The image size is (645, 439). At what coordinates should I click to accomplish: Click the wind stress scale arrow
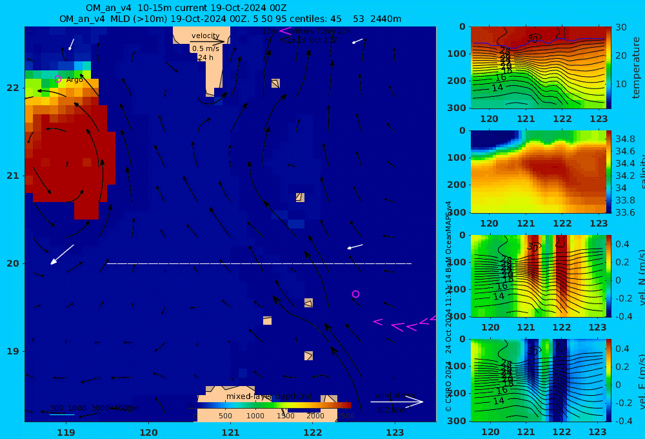click(x=397, y=402)
